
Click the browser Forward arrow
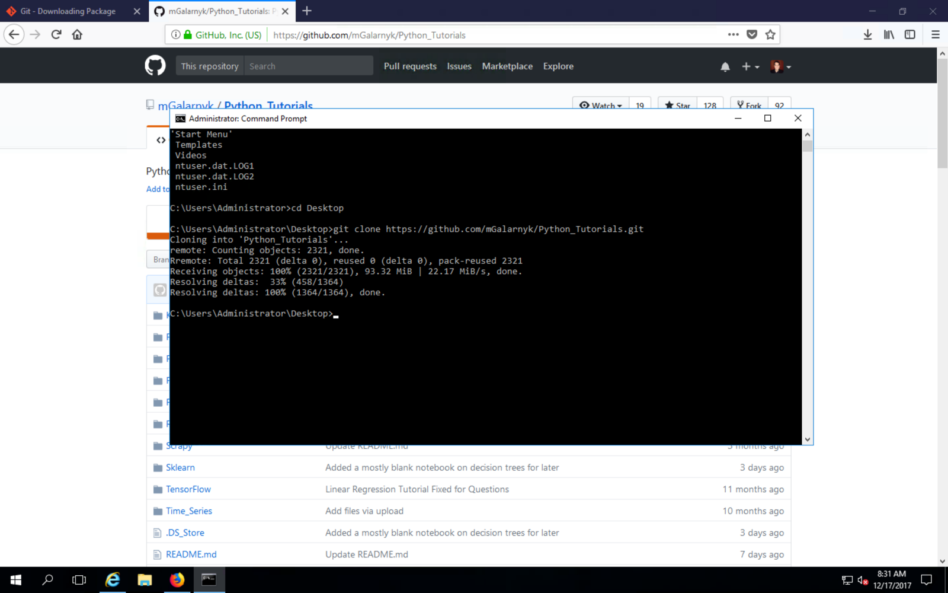click(x=36, y=34)
